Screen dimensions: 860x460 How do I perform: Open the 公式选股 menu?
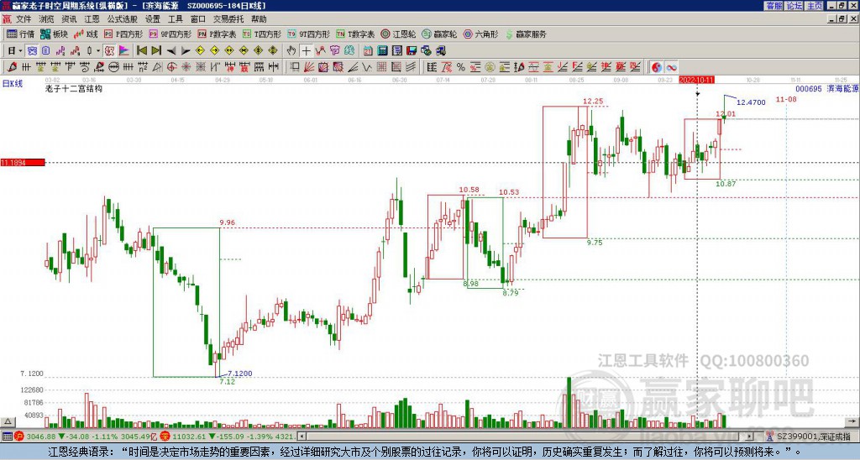click(x=123, y=19)
